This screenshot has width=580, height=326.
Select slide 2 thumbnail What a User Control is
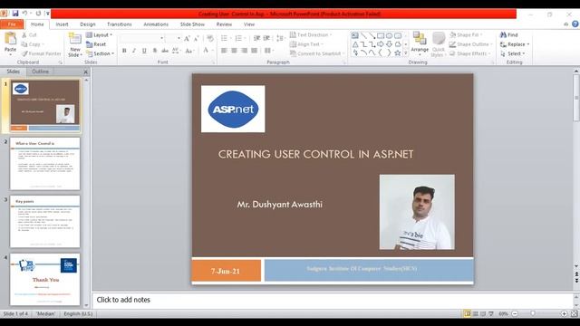tap(44, 164)
